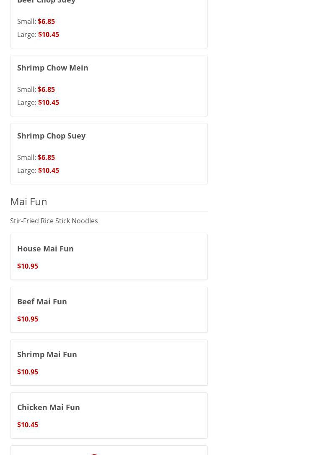The height and width of the screenshot is (455, 329).
Task: Click the Shrimp Chop Suey title
Action: 51,136
